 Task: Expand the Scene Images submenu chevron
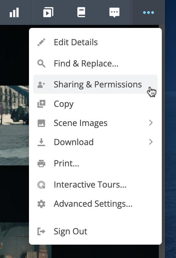tap(151, 123)
